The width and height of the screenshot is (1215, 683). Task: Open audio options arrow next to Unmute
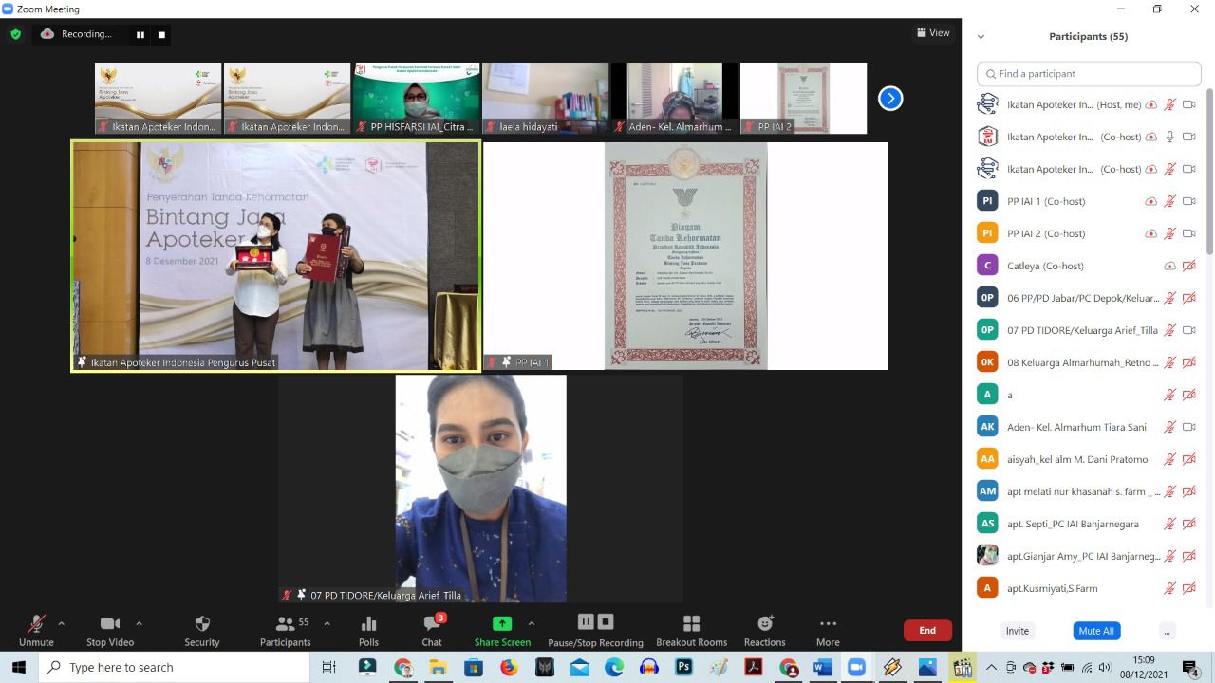(62, 623)
